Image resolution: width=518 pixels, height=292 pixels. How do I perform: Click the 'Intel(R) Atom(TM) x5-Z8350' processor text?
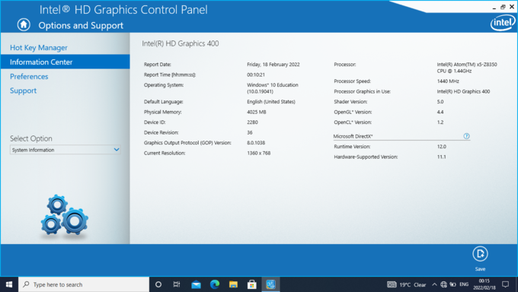coord(467,65)
